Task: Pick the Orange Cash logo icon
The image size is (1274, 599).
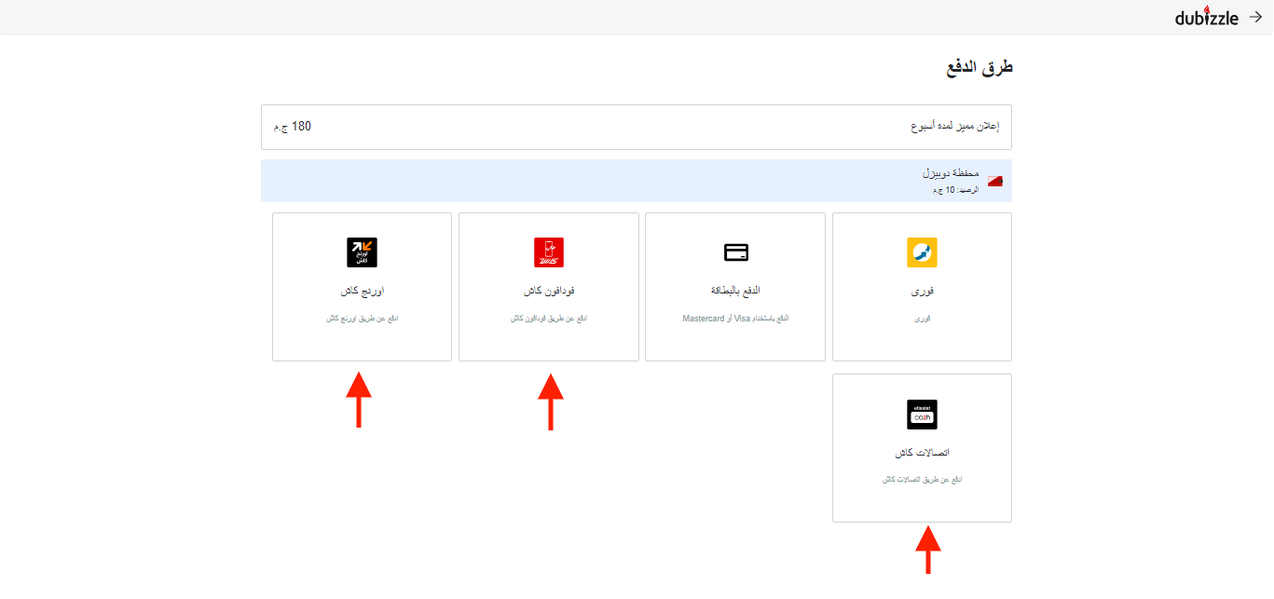Action: pos(362,252)
